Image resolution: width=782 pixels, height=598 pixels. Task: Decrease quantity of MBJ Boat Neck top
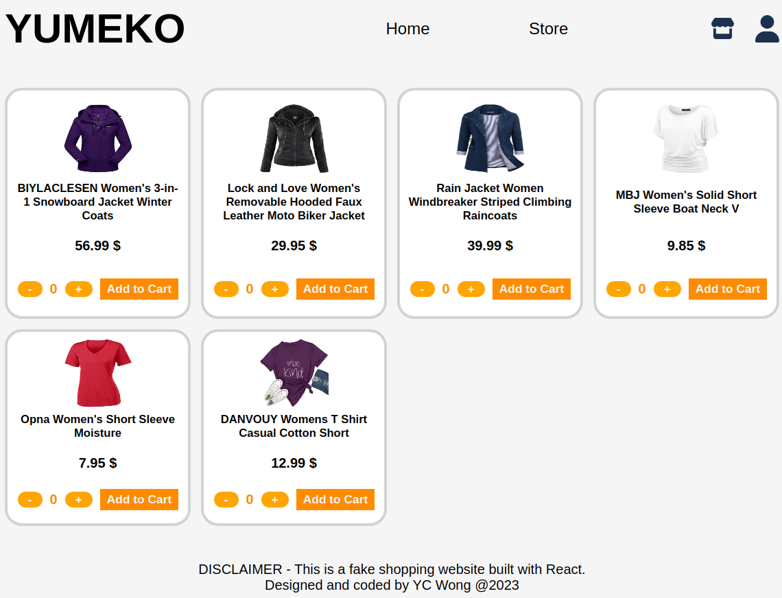click(619, 289)
